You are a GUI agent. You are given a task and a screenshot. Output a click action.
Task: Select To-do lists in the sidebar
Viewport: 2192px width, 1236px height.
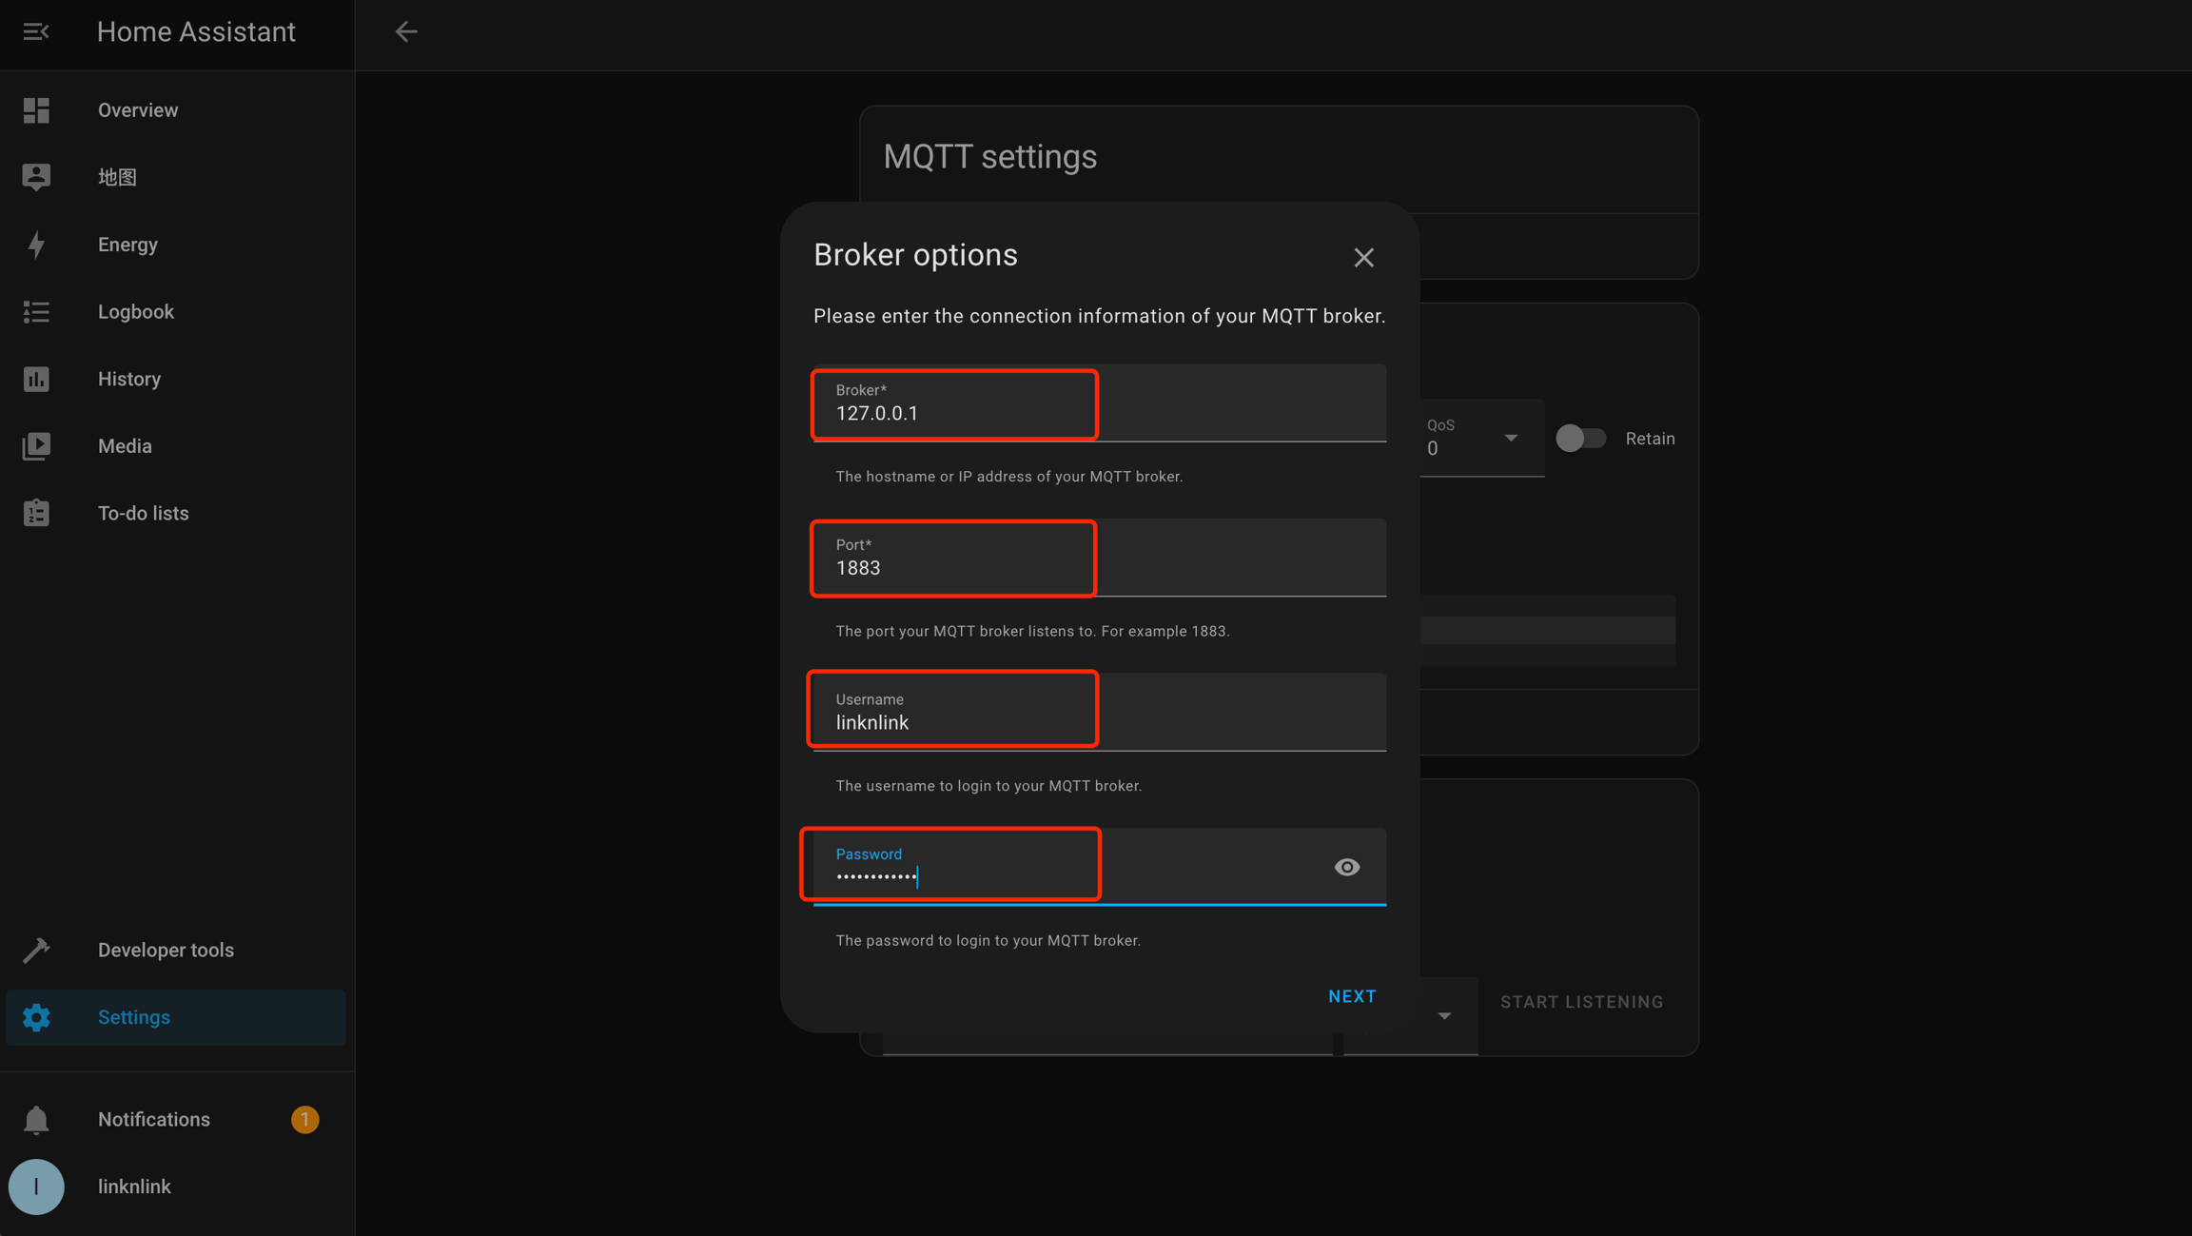[x=143, y=513]
